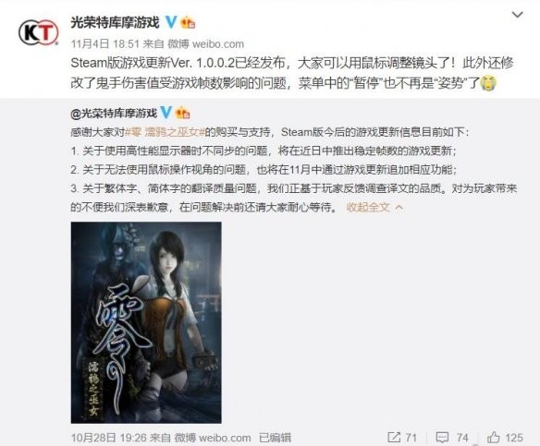Click the KT Koei Tecmo avatar logo
540x446 pixels.
click(38, 32)
